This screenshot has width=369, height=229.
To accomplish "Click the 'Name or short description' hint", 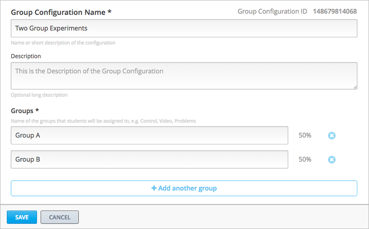I will click(63, 43).
